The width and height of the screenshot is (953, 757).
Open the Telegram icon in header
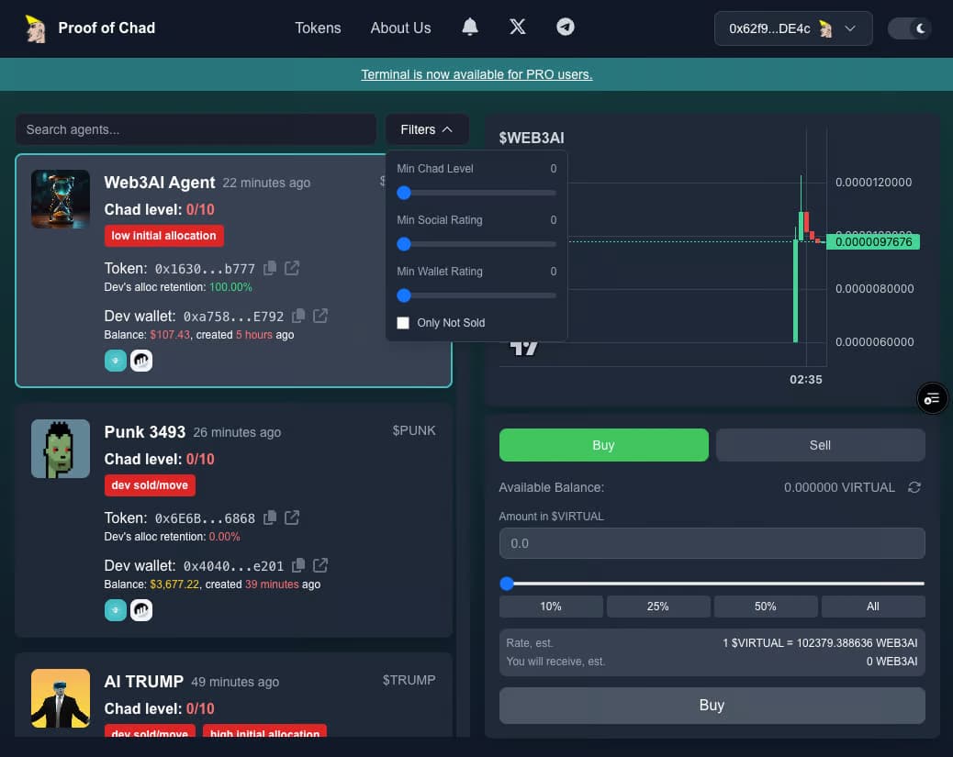click(x=566, y=28)
